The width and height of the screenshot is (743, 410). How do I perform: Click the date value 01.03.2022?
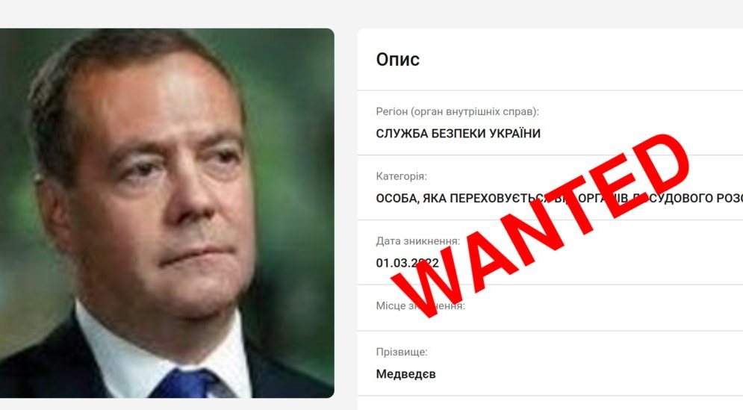pyautogui.click(x=407, y=263)
